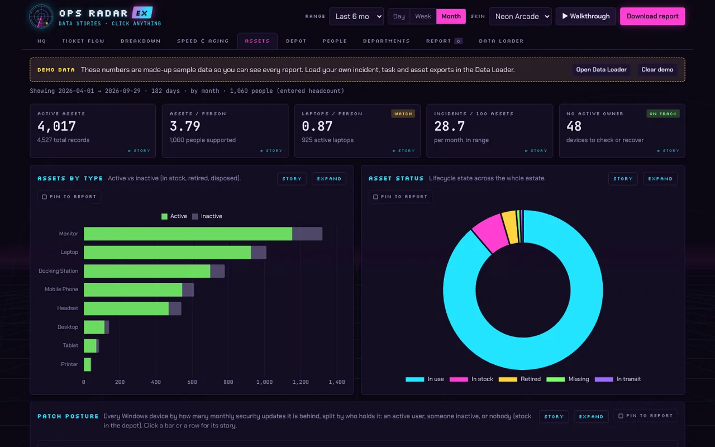Open story link on Assets / Person card

[x=271, y=151]
